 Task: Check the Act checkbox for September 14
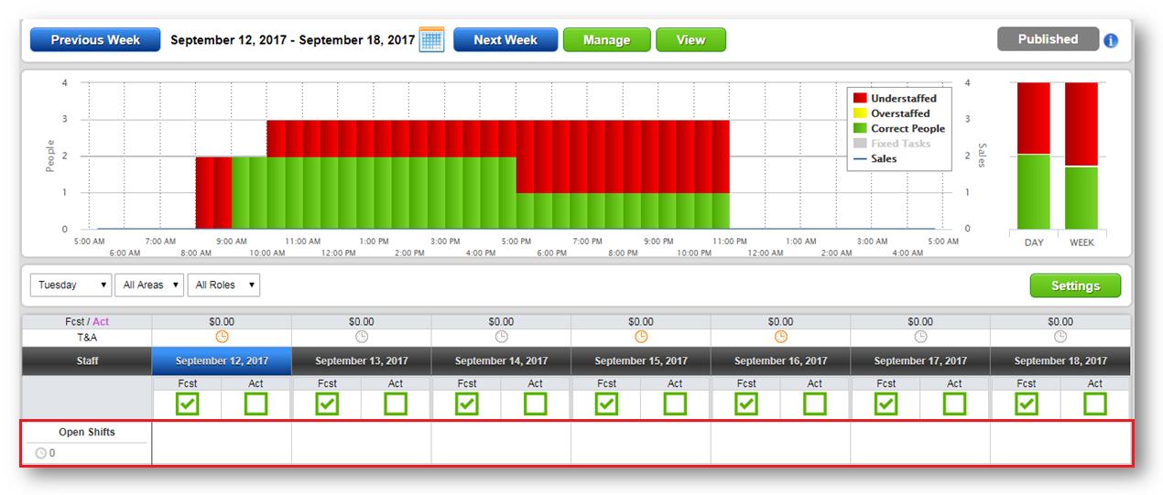pos(536,404)
